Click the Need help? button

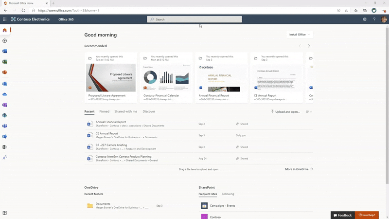(367, 215)
